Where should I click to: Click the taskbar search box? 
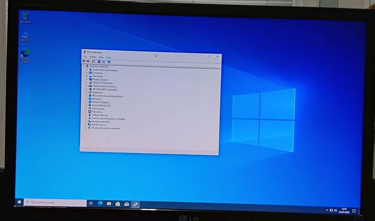pos(55,202)
